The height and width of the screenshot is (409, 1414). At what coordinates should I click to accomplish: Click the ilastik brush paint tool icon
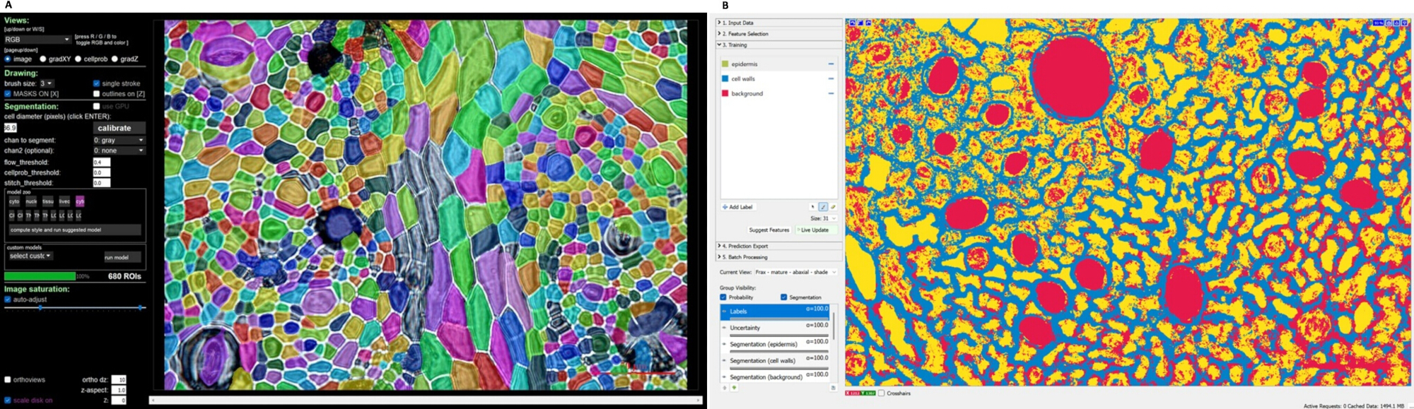[x=823, y=207]
